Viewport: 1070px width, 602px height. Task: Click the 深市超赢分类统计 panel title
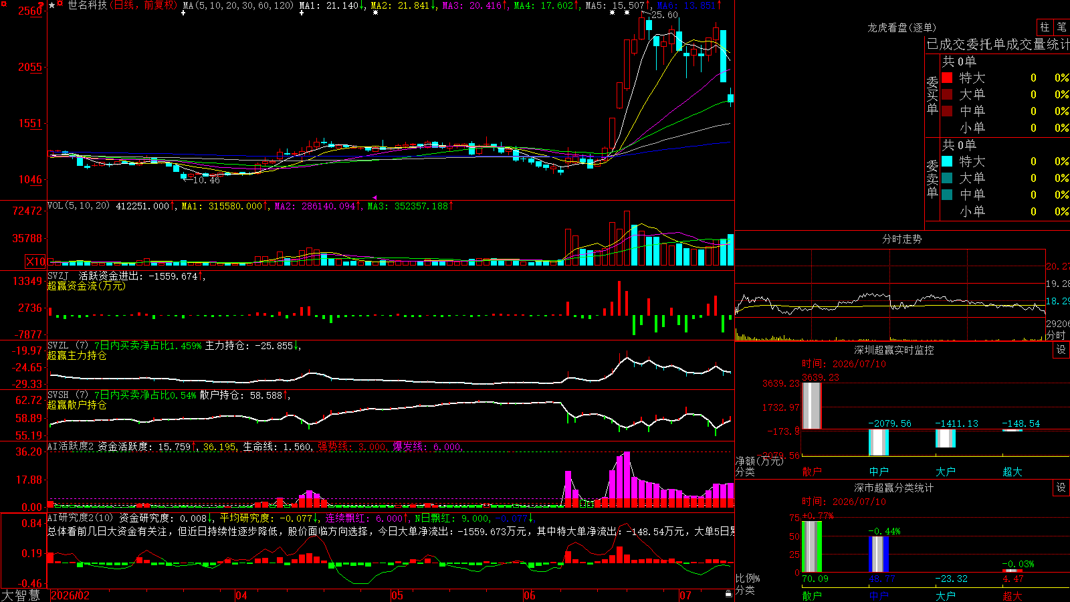point(894,488)
